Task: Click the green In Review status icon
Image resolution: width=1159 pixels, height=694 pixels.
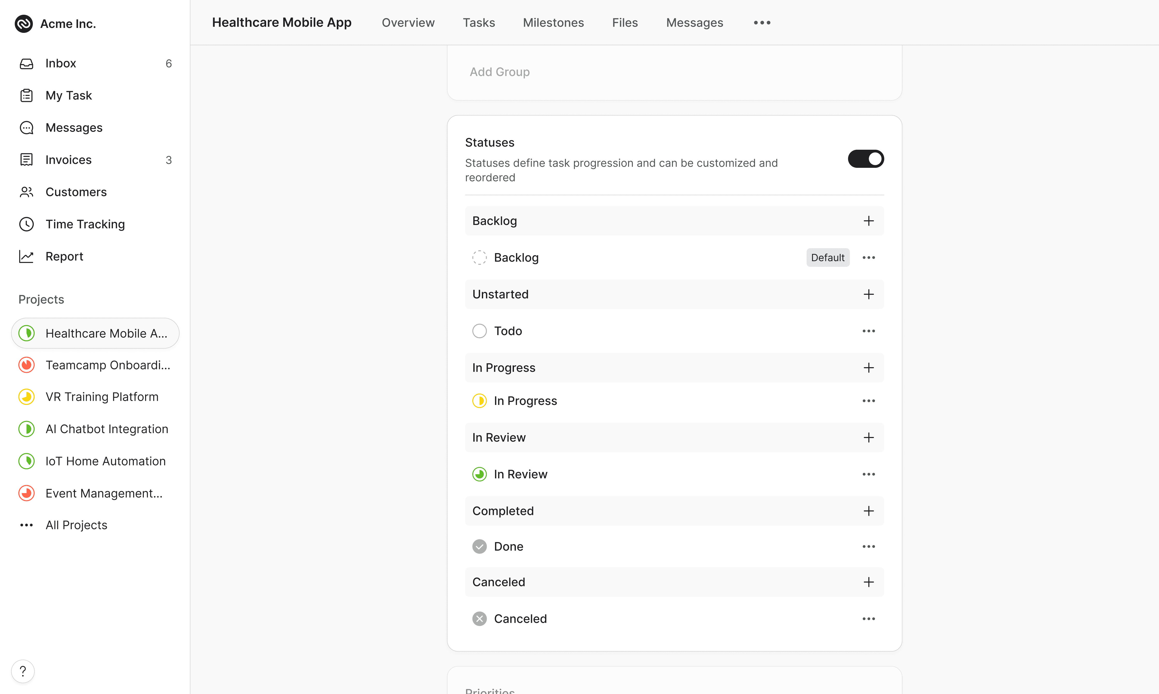Action: tap(480, 474)
